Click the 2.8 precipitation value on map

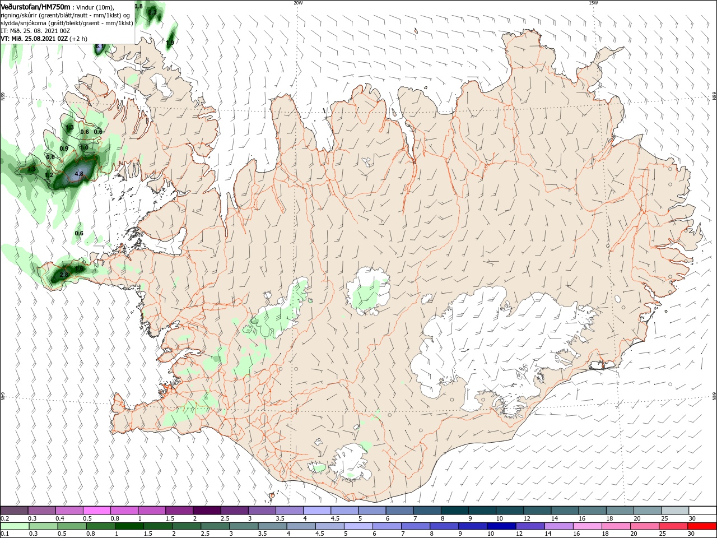pyautogui.click(x=64, y=275)
